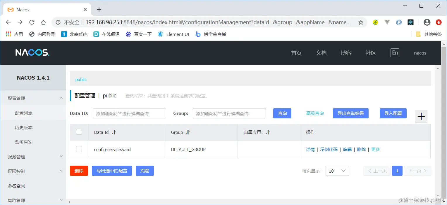Open Element UI bookmark
Screen dimensions: 447x205
(173, 34)
